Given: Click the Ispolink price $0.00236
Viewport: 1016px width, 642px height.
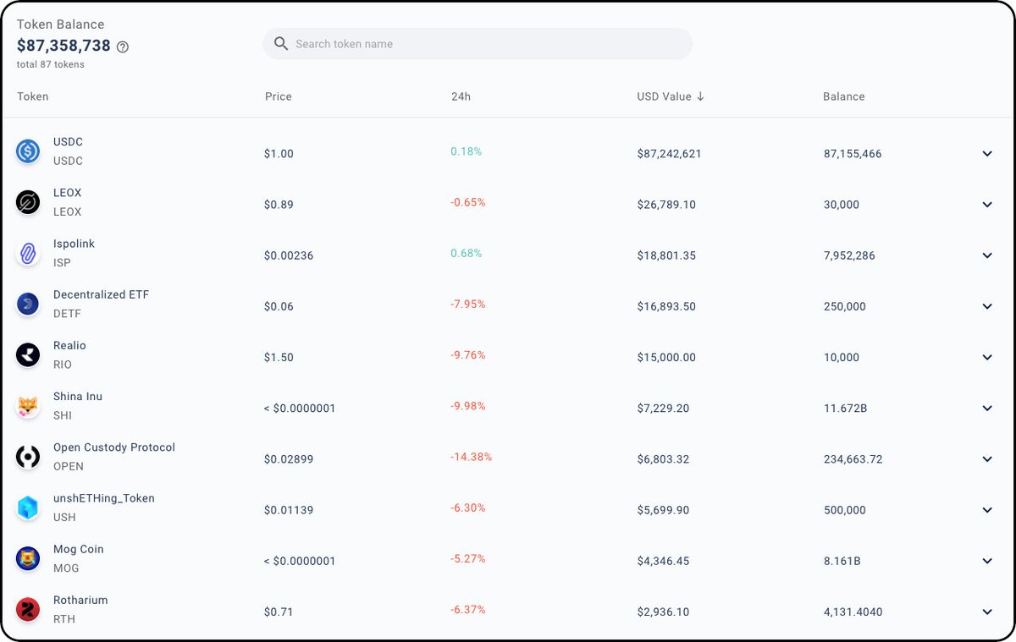Looking at the screenshot, I should point(289,255).
